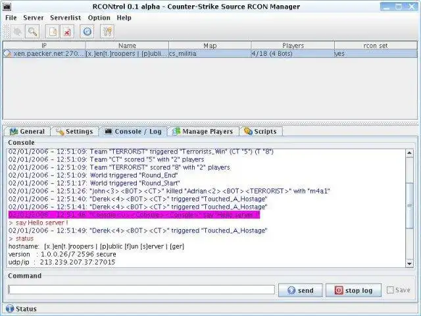The width and height of the screenshot is (421, 316).
Task: Click the application icon in title bar
Action: pos(7,7)
